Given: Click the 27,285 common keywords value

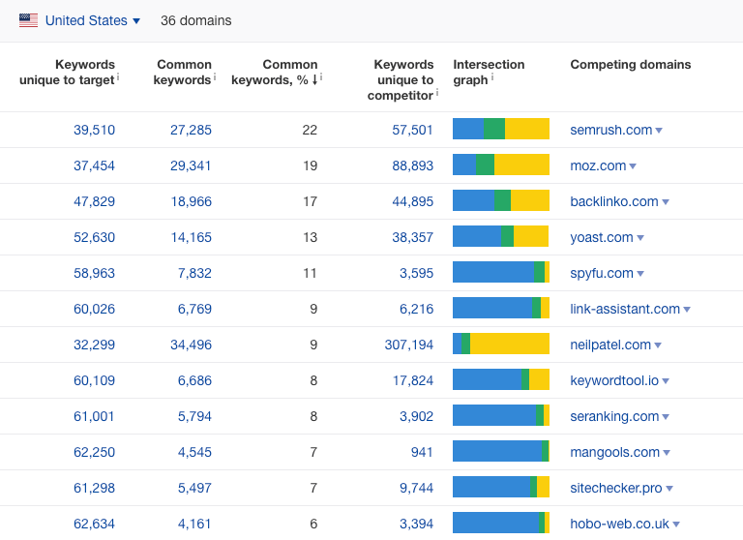Looking at the screenshot, I should [x=191, y=130].
